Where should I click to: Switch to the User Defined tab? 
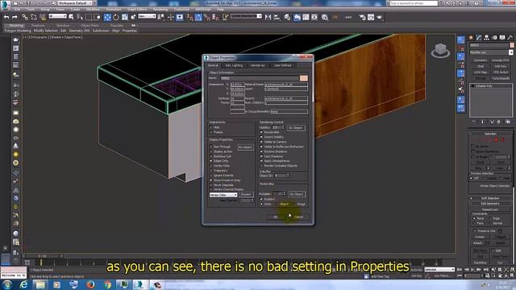pyautogui.click(x=282, y=65)
